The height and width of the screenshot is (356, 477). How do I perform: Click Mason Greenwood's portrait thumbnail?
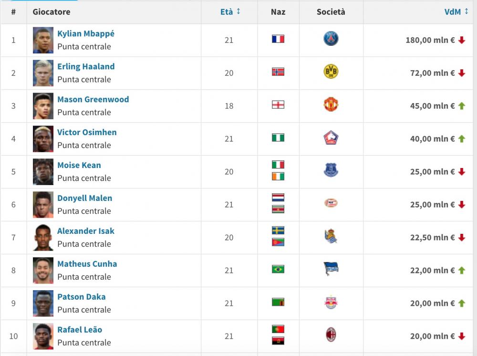click(x=43, y=106)
